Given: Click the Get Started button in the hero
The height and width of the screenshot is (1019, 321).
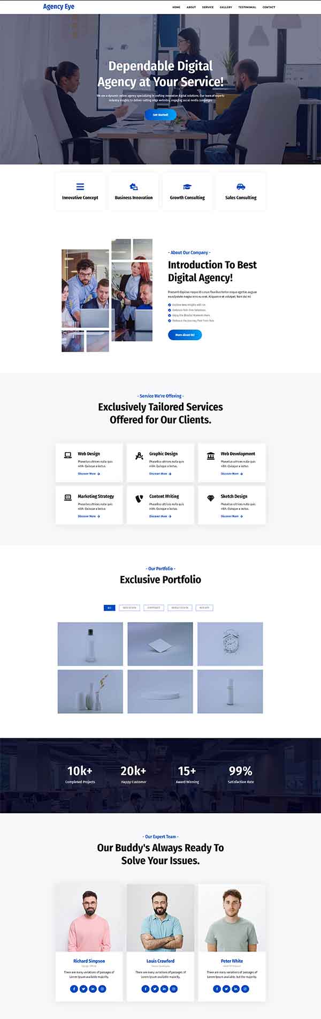Looking at the screenshot, I should click(160, 114).
